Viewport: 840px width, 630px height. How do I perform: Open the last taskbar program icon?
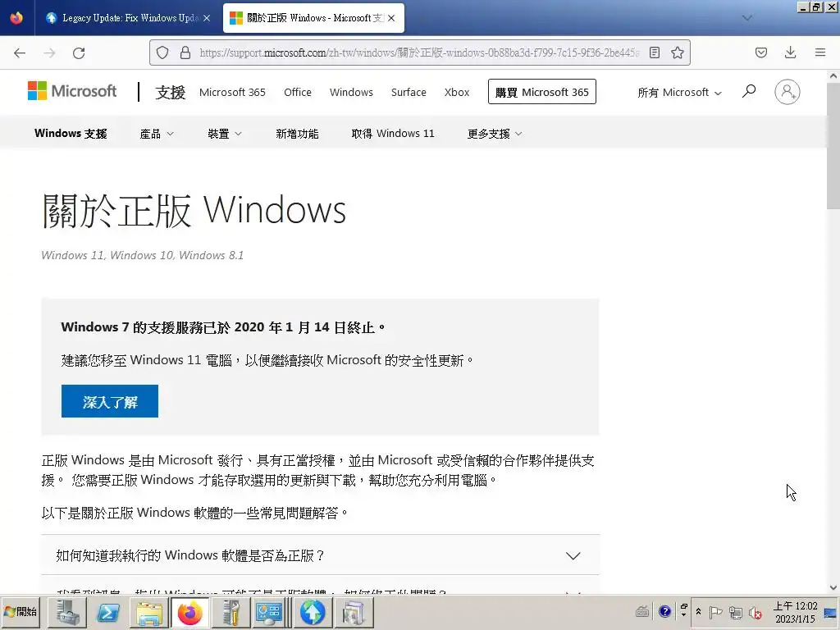pyautogui.click(x=353, y=612)
